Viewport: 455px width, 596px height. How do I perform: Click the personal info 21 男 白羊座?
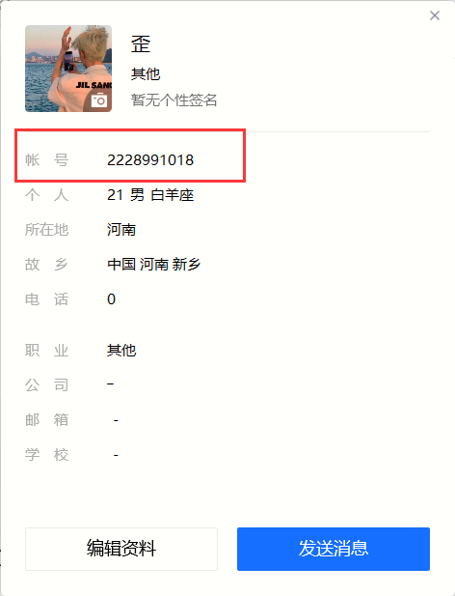(150, 195)
